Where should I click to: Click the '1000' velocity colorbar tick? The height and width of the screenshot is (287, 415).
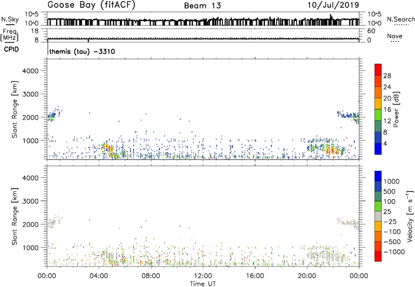pyautogui.click(x=391, y=181)
